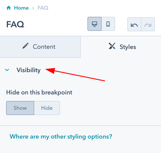Switch to desktop preview icon
Screen dimensions: 161x153
point(95,24)
